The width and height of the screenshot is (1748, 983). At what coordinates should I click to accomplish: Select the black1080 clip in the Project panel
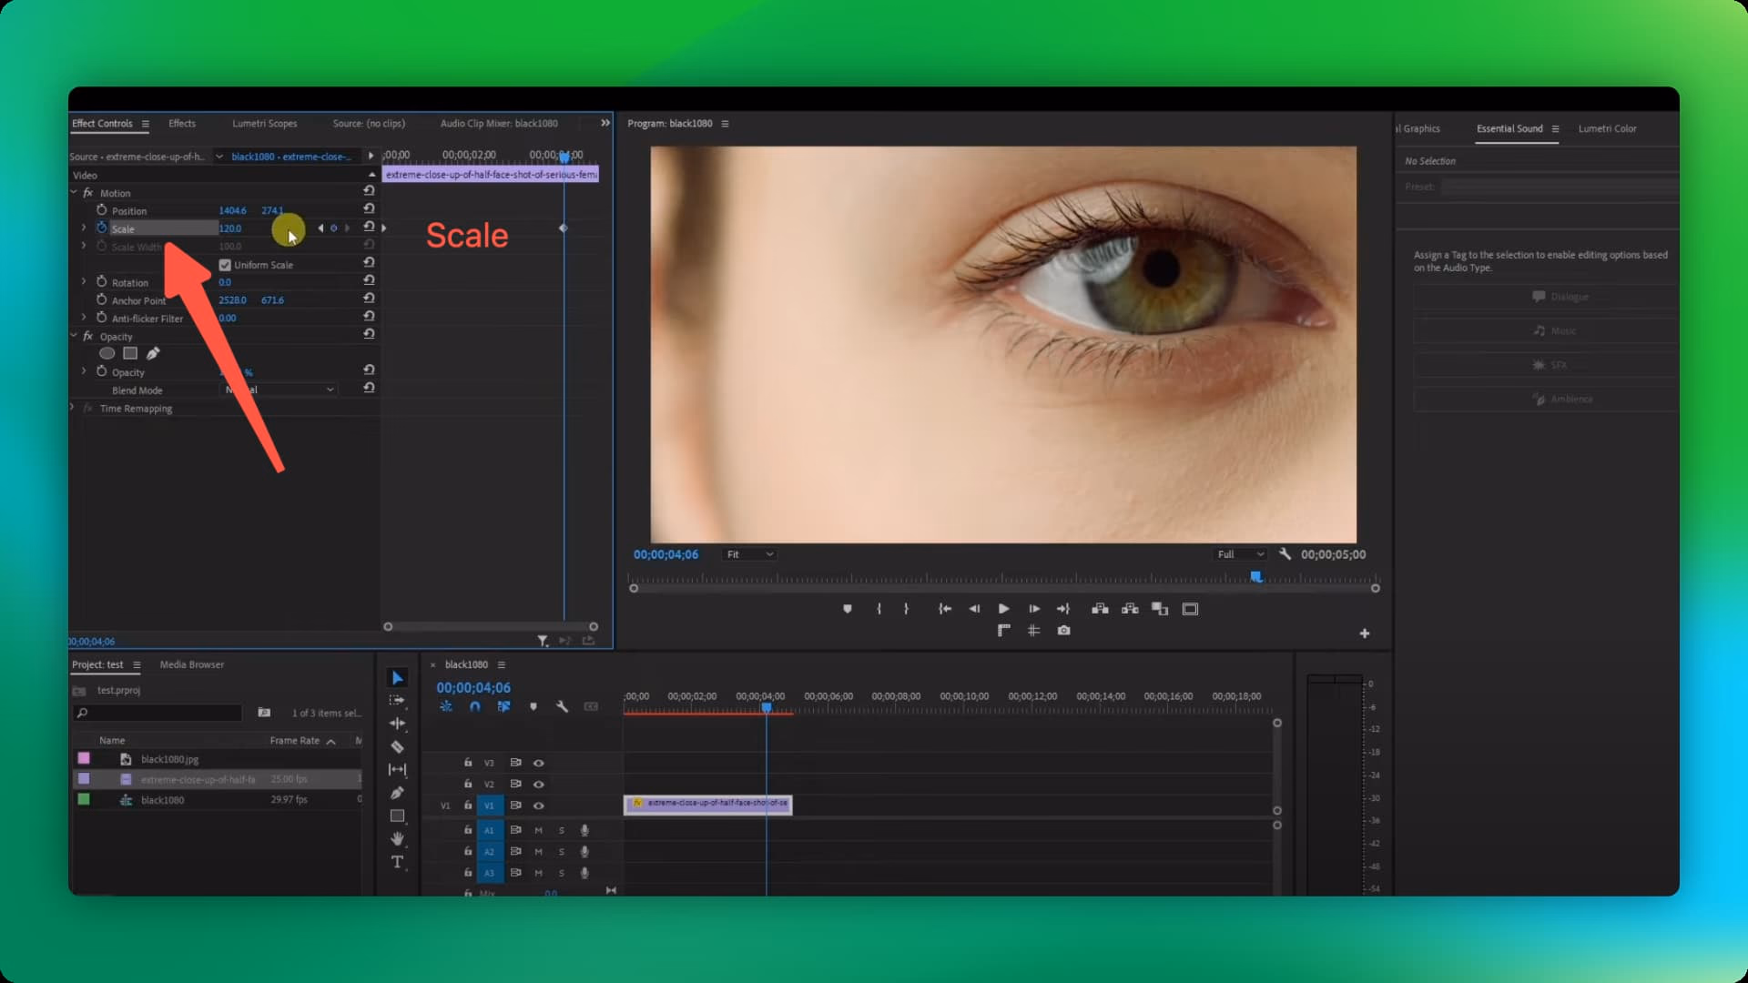[164, 799]
